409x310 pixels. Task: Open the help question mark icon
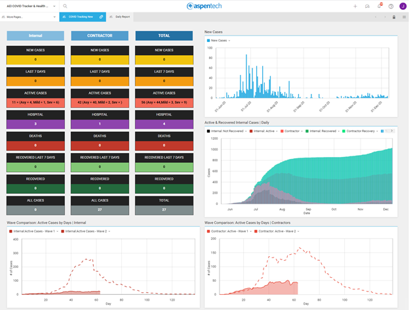pyautogui.click(x=391, y=6)
